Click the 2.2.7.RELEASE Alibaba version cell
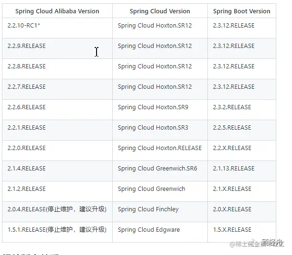This screenshot has height=255, width=292. click(x=57, y=89)
